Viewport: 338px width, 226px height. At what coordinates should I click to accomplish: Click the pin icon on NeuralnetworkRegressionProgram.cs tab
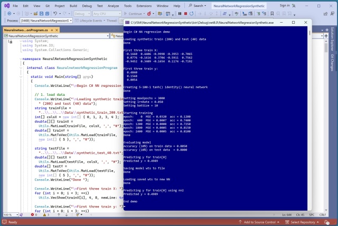click(52, 30)
